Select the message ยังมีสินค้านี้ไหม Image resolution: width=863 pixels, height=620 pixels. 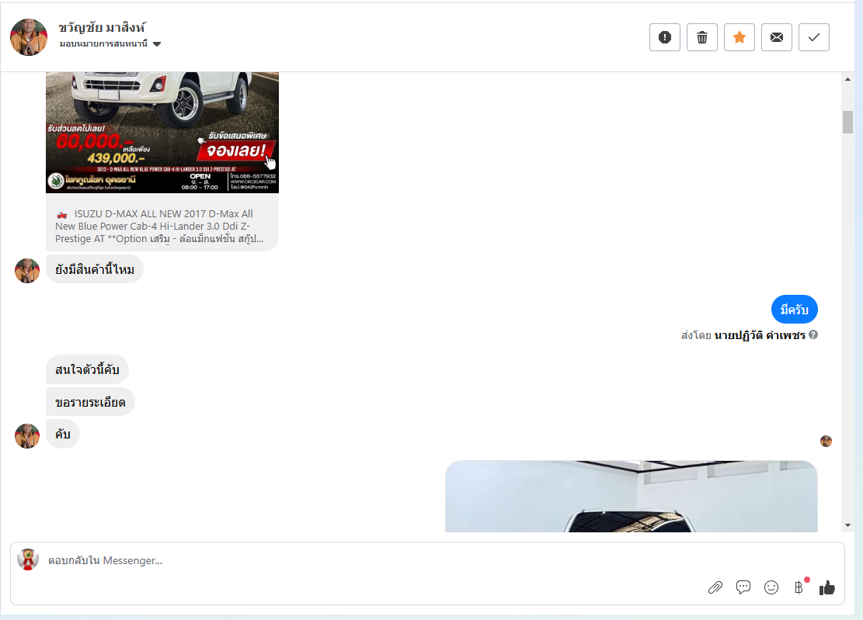(95, 269)
